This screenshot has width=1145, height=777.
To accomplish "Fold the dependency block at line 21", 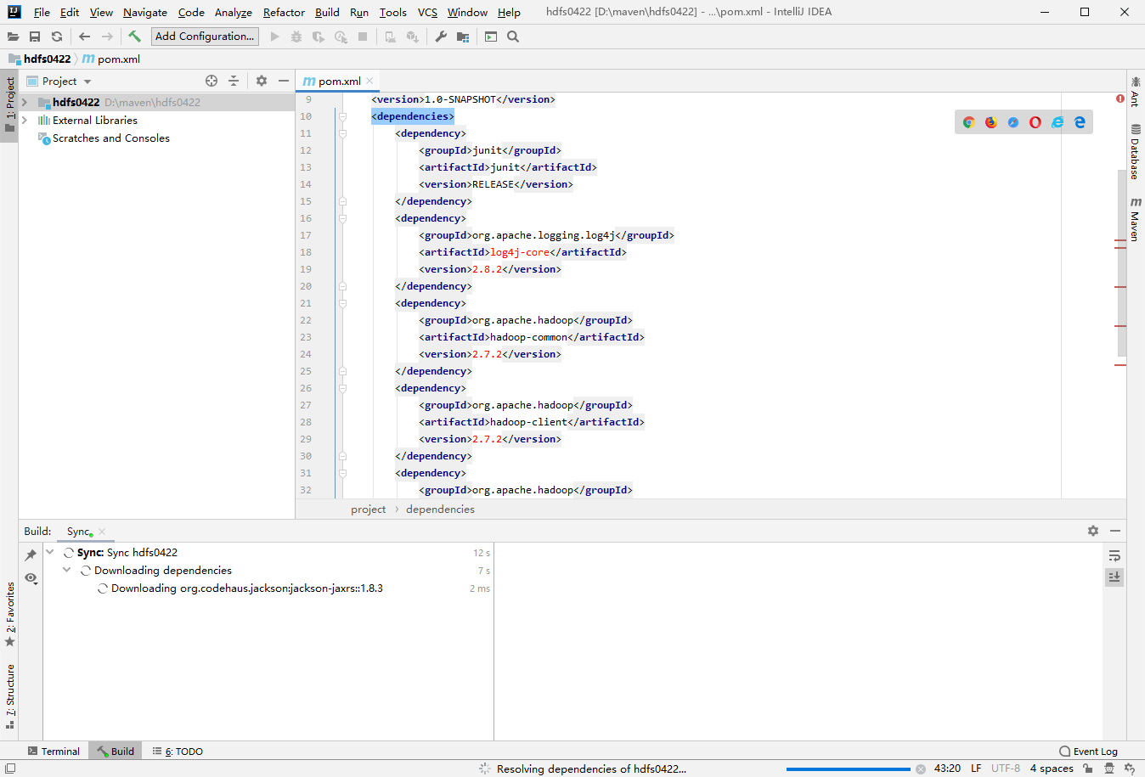I will [x=342, y=303].
